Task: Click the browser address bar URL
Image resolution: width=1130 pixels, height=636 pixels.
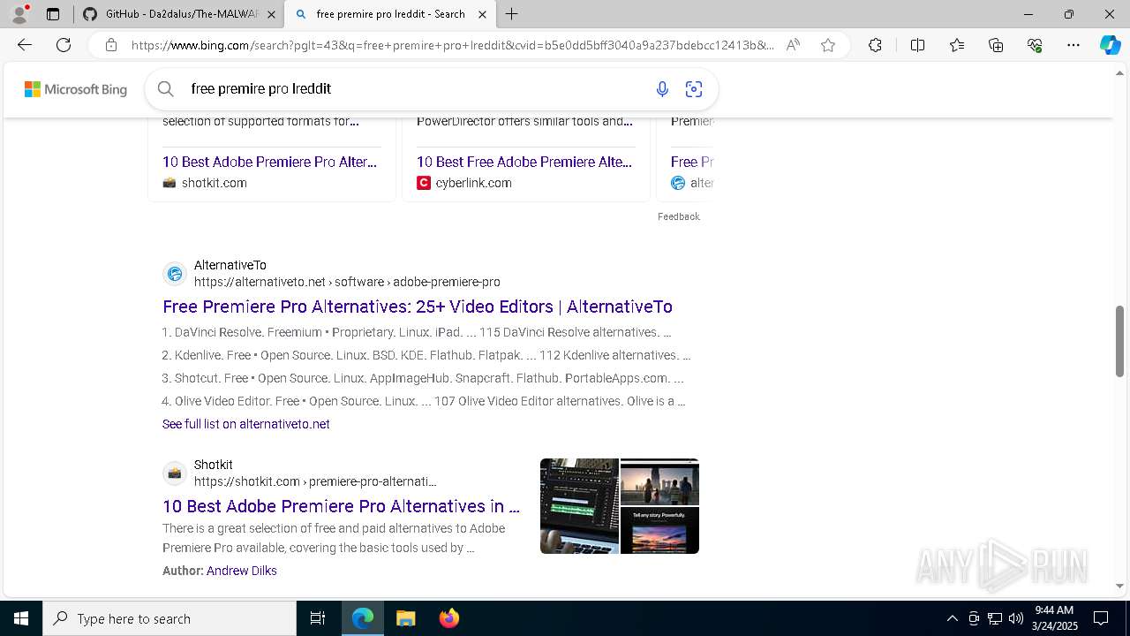Action: coord(452,45)
